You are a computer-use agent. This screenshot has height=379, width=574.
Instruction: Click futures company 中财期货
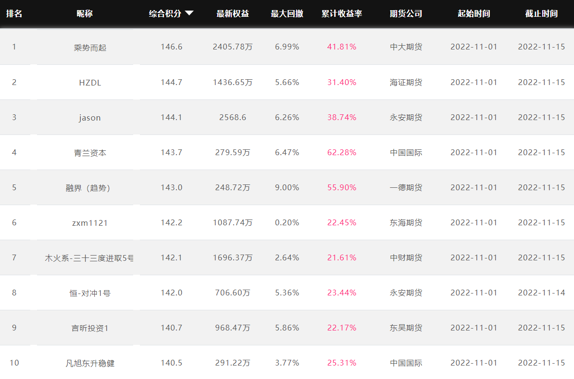(x=406, y=258)
